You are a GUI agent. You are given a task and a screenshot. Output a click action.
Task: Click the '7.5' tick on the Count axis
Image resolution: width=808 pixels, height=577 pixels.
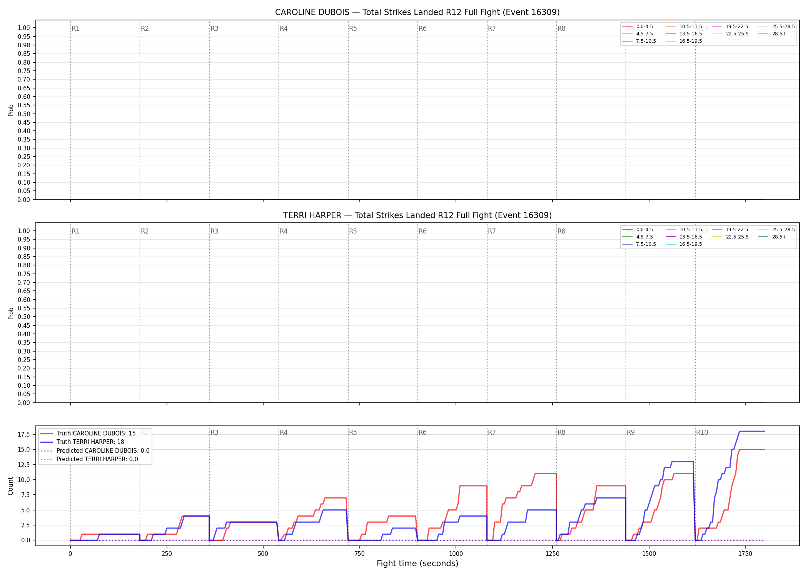pyautogui.click(x=25, y=495)
